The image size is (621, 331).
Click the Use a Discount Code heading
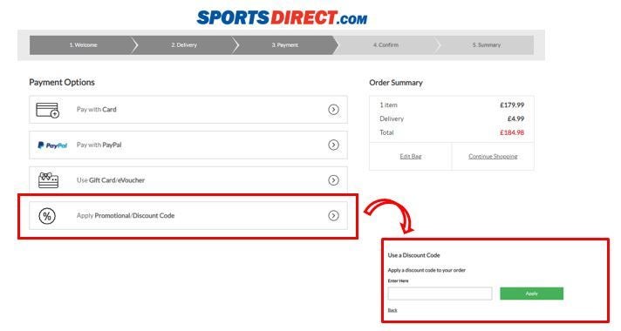414,255
